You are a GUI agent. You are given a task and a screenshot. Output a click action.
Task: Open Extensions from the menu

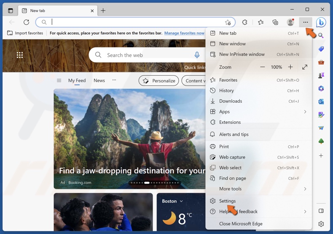259,122
